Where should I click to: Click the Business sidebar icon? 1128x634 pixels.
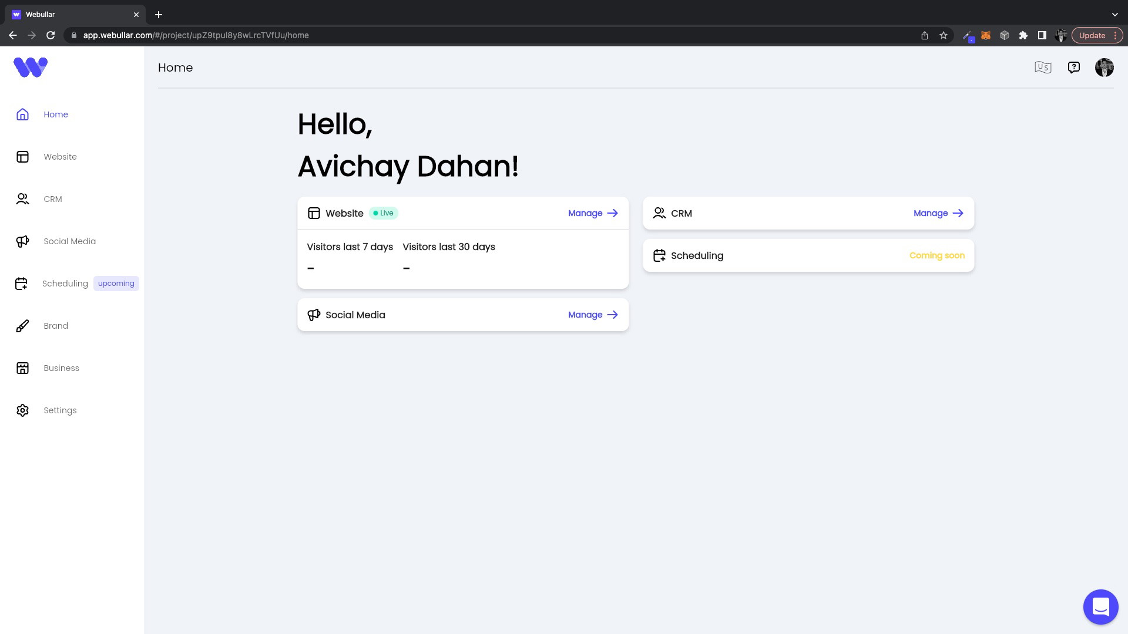[22, 367]
